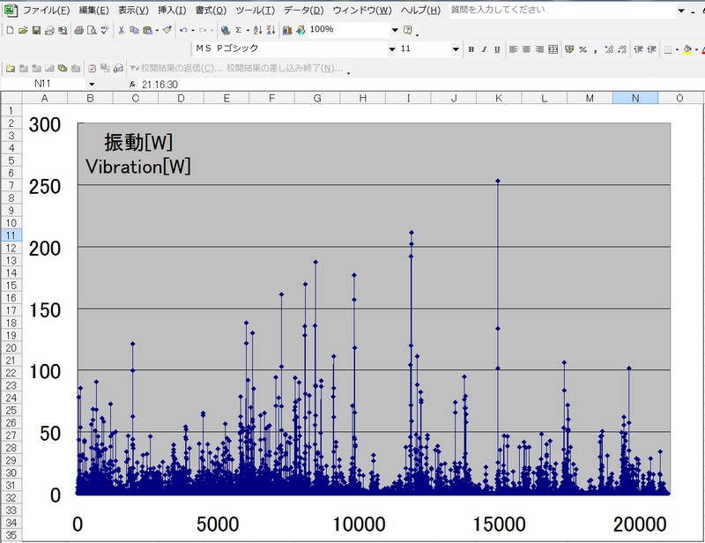Create a new blank workbook
Viewport: 705px width, 543px height.
coord(10,30)
